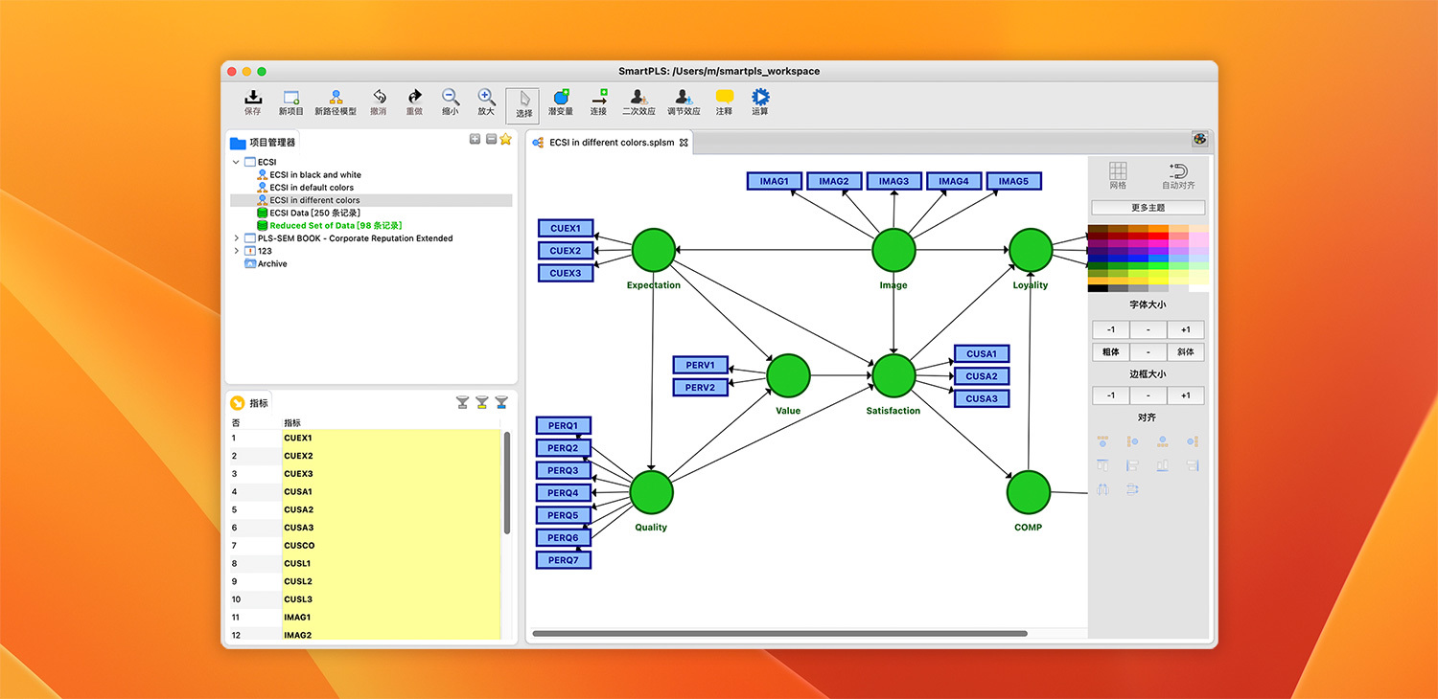Open 更多主题 for additional themes
This screenshot has width=1438, height=699.
click(x=1147, y=207)
